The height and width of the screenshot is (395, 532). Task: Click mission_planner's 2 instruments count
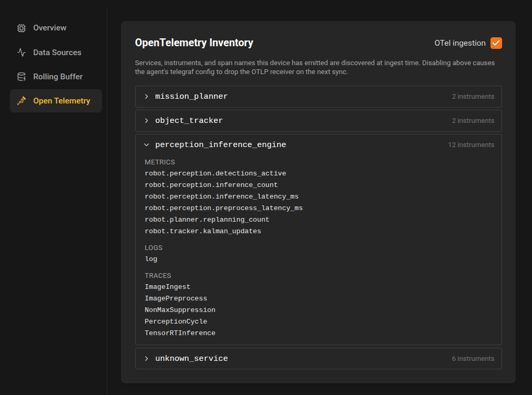click(x=473, y=97)
